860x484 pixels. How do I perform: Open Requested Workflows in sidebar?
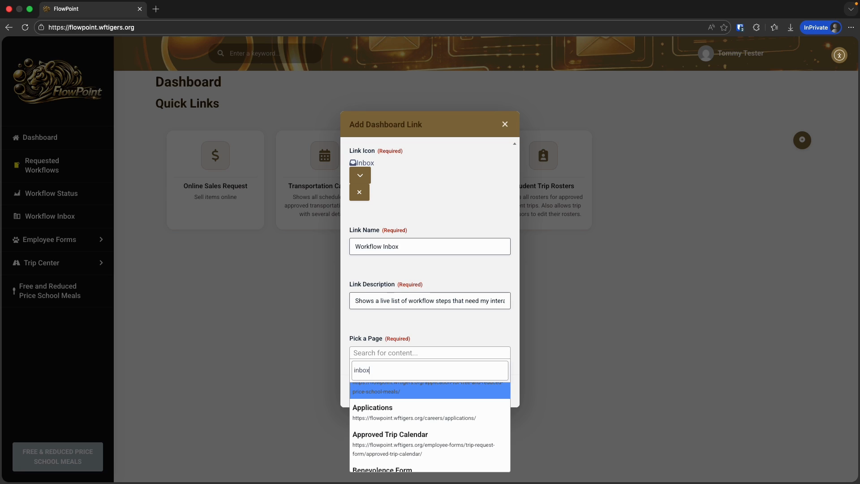coord(42,165)
